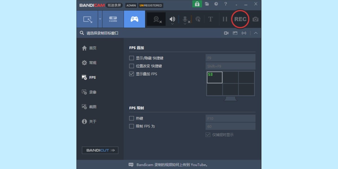Open the FPS settings tab
This screenshot has height=169, width=338.
pyautogui.click(x=92, y=77)
